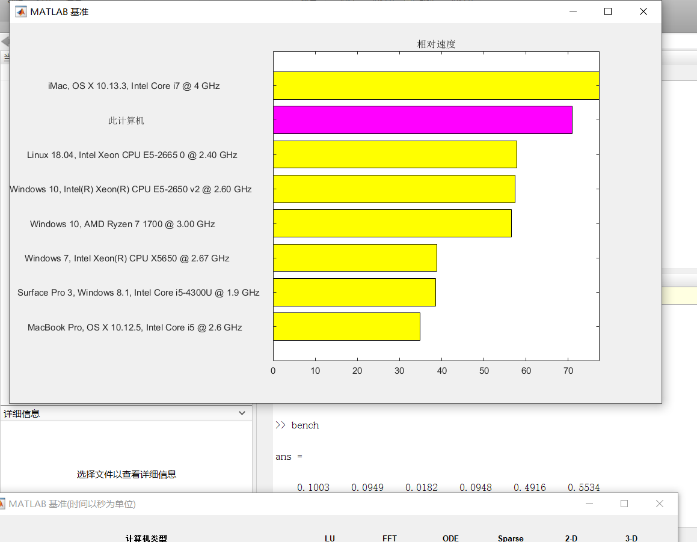The height and width of the screenshot is (542, 697).
Task: Click the 此计算机 axis label
Action: pyautogui.click(x=126, y=120)
